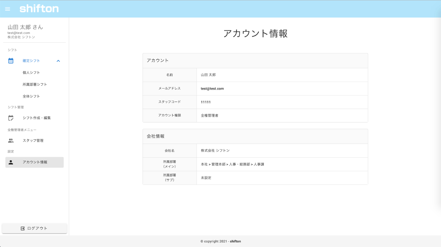The width and height of the screenshot is (441, 247).
Task: Click the calendar icon beside 確定シフト
Action: 11,61
